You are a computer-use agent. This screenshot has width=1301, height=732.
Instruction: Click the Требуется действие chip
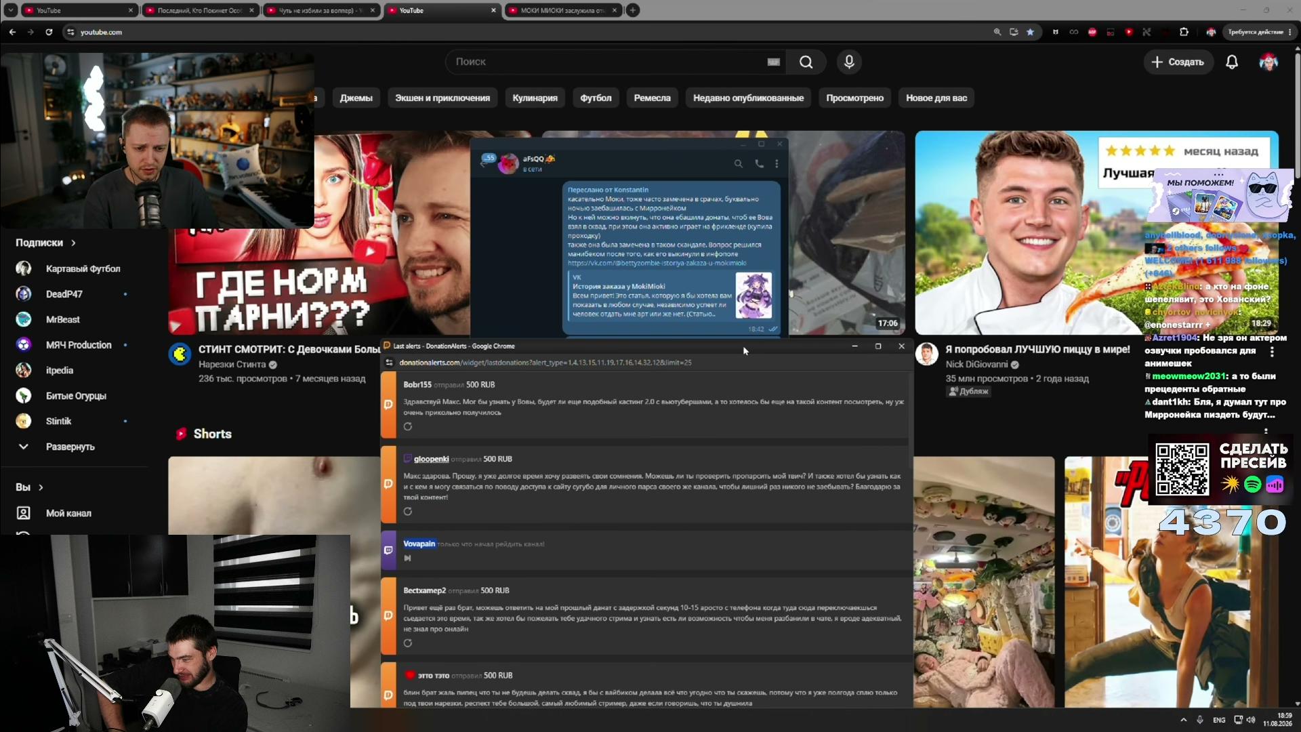tap(1260, 32)
